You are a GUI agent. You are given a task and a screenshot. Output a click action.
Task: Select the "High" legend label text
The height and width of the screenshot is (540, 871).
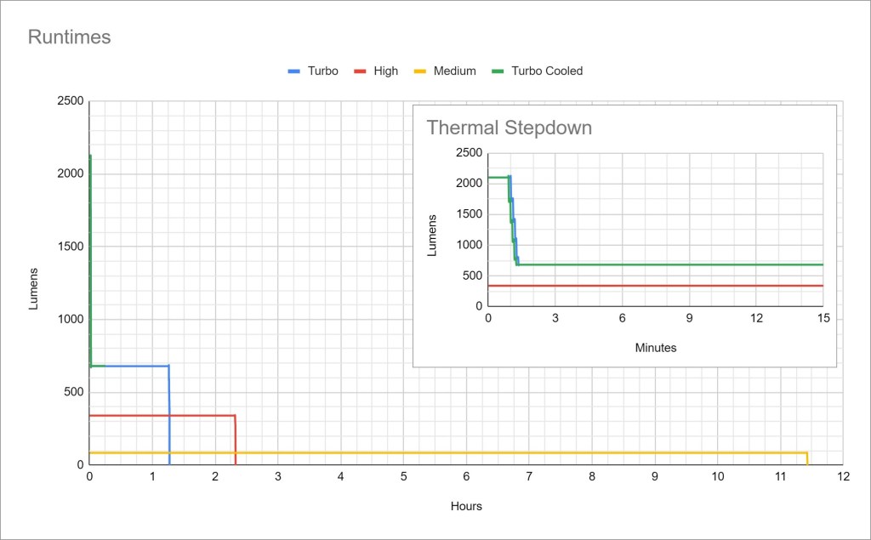385,71
